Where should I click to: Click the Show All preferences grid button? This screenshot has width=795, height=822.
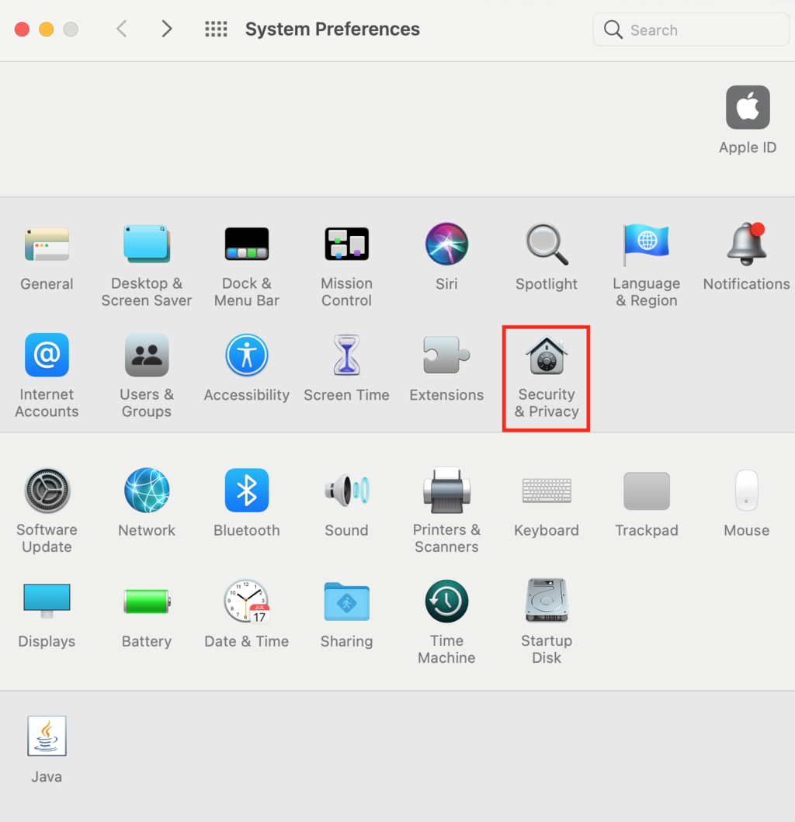point(215,29)
